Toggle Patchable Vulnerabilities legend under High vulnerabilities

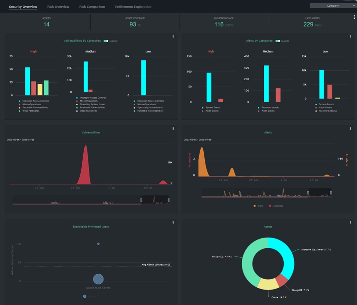(x=33, y=107)
